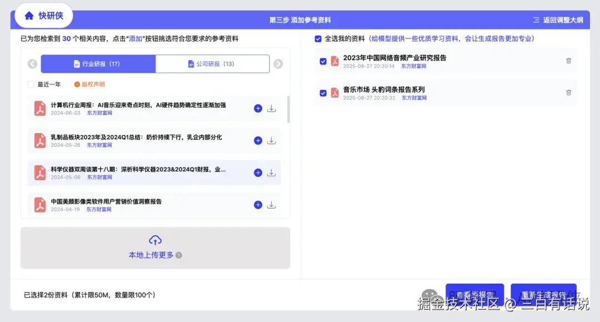Viewport: 600px width, 322px height.
Task: Add 计算机行业周报 report via its plus icon
Action: coord(258,108)
